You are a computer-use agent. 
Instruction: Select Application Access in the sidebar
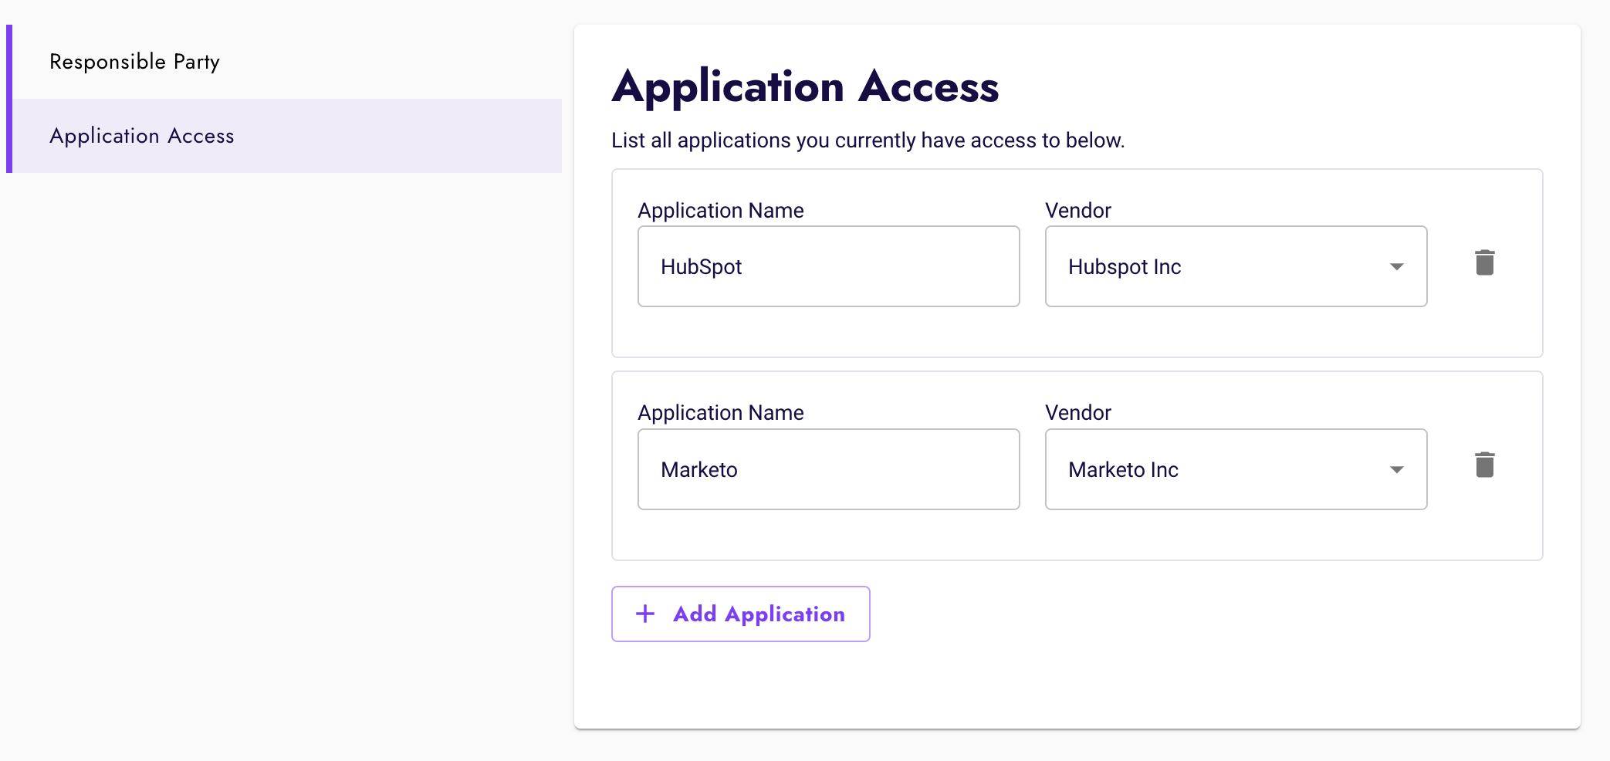coord(142,136)
